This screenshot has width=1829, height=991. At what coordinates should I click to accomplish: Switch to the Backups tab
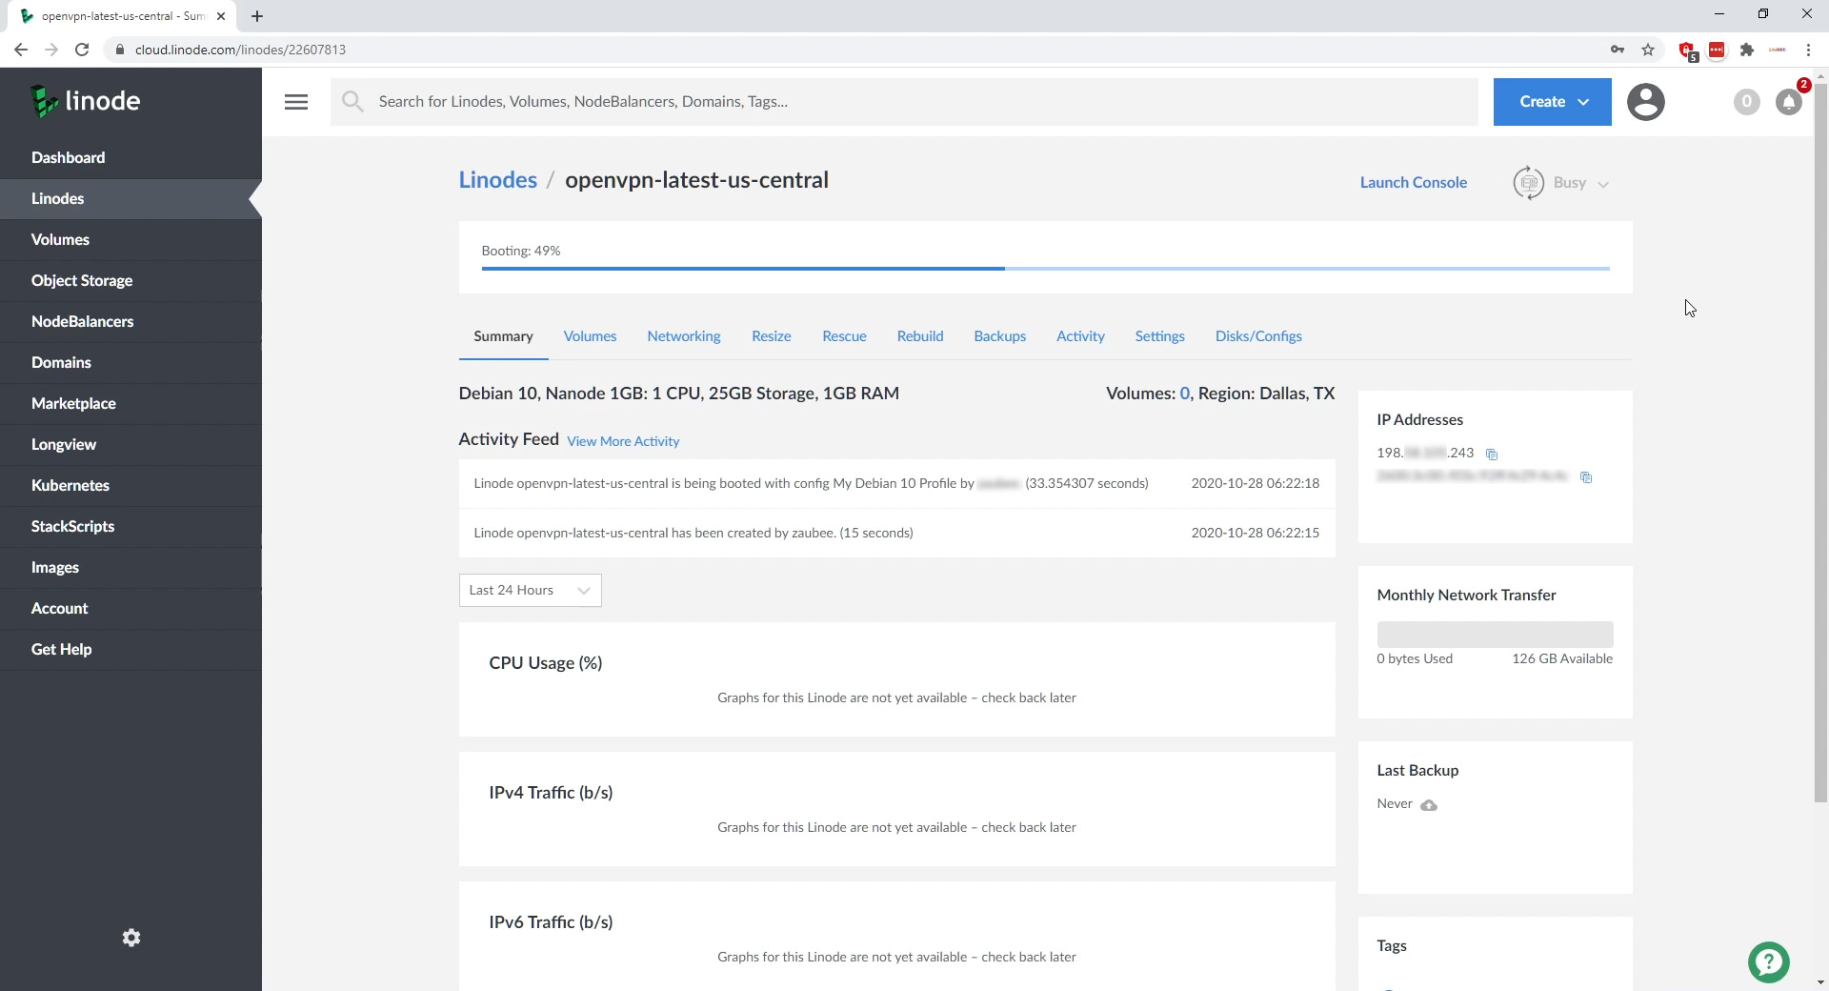(x=999, y=336)
